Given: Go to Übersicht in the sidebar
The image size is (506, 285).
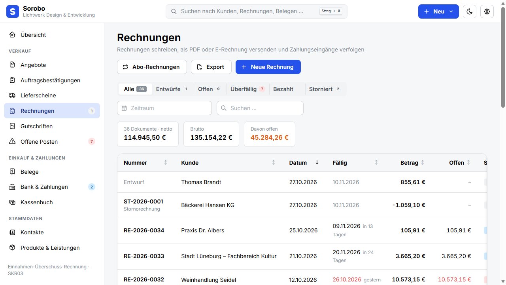Looking at the screenshot, I should tap(52, 35).
